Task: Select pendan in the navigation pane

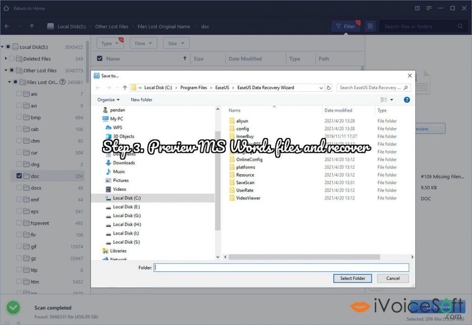Action: [117, 110]
